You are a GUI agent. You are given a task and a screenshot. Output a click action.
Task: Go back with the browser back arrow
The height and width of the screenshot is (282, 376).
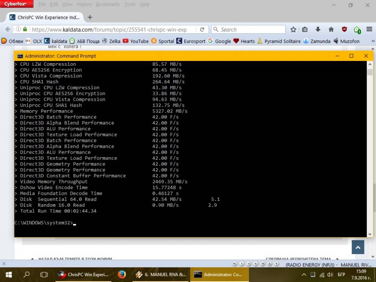coord(8,29)
